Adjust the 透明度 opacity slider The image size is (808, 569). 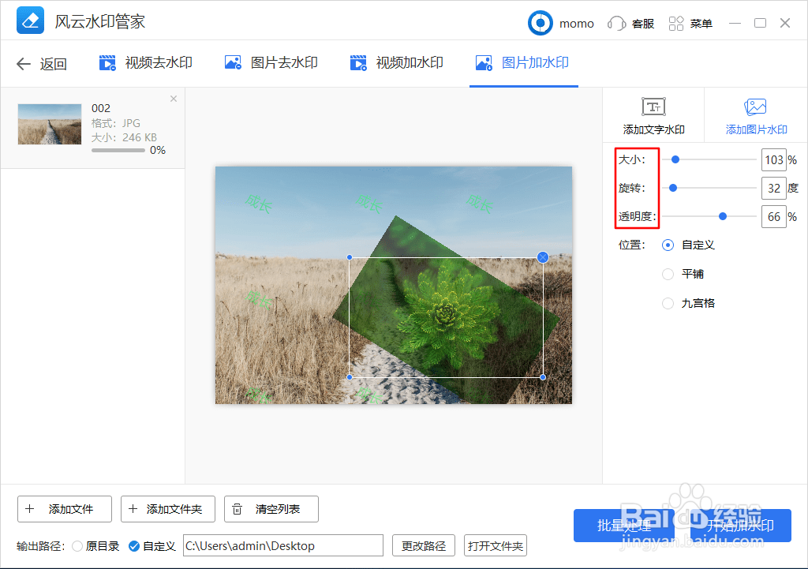click(x=722, y=215)
